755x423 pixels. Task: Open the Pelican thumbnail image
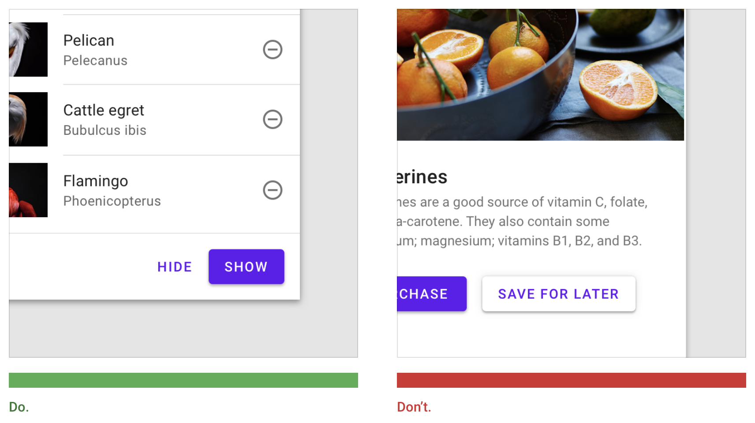pos(28,49)
